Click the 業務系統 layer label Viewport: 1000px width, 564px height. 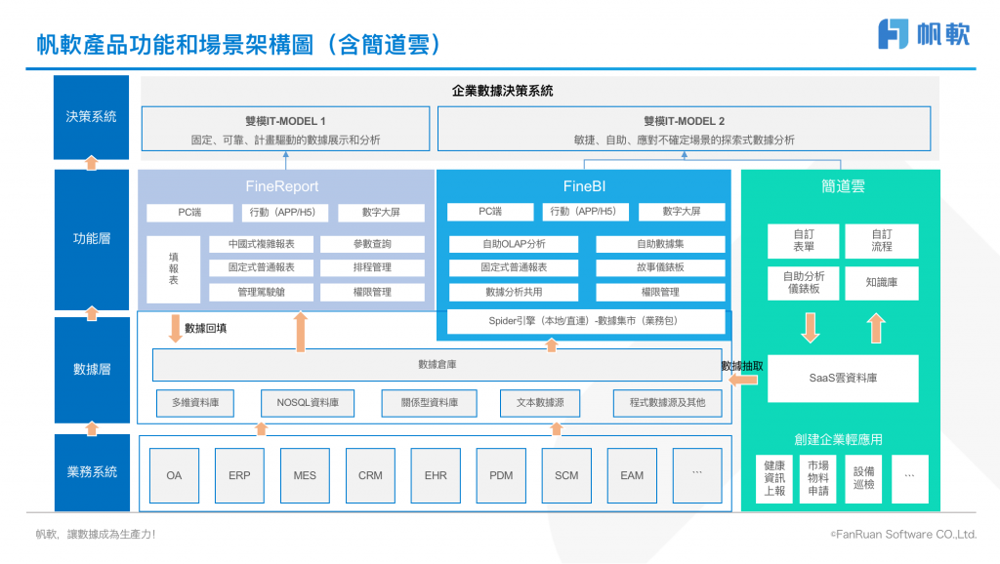[x=92, y=472]
